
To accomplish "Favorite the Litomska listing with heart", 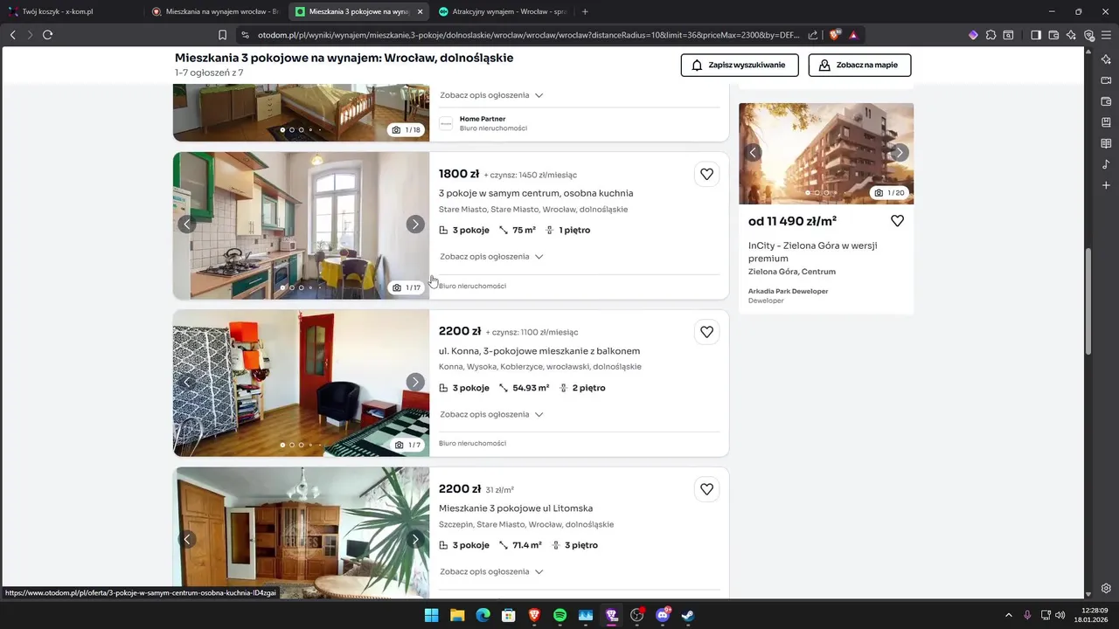I will point(706,489).
